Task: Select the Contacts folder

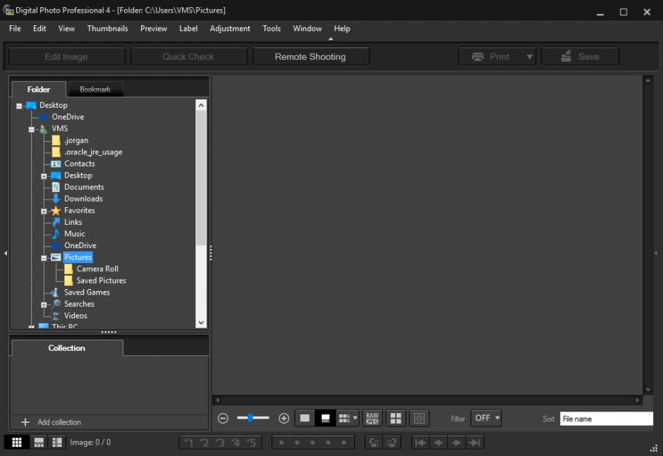Action: (x=80, y=164)
